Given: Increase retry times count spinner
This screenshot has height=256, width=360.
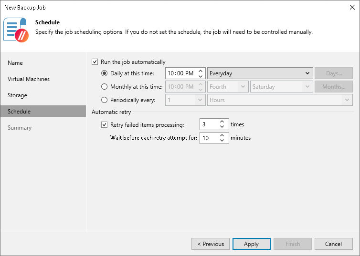Looking at the screenshot, I should tap(222, 122).
